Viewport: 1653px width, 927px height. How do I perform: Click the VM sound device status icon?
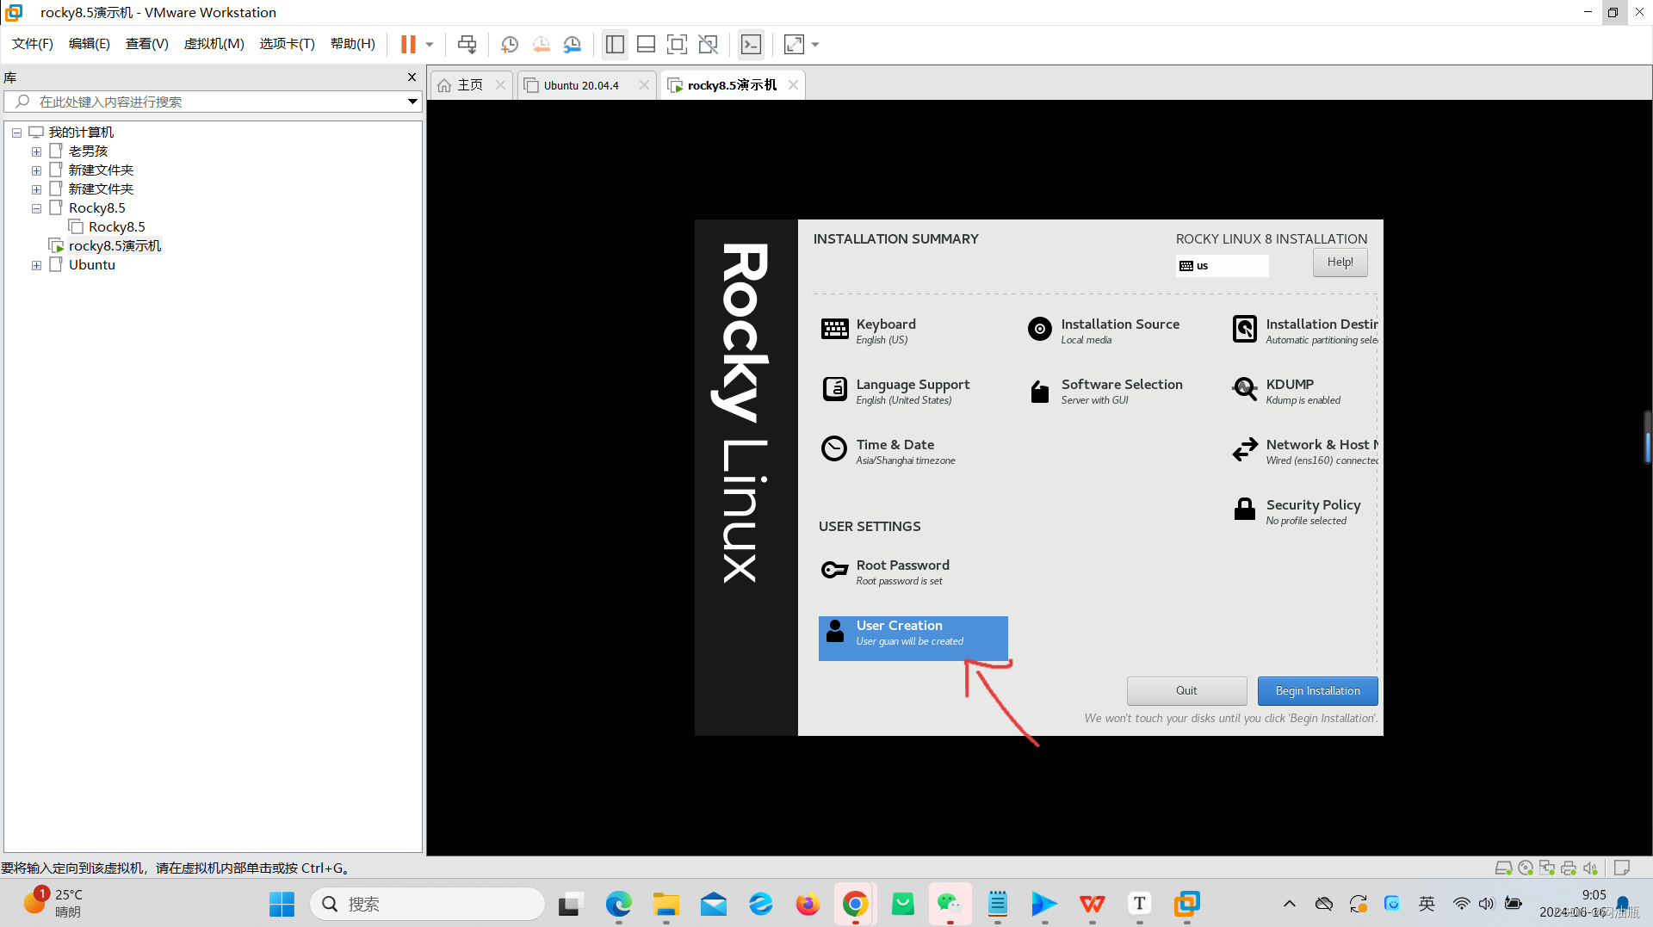[x=1589, y=868]
